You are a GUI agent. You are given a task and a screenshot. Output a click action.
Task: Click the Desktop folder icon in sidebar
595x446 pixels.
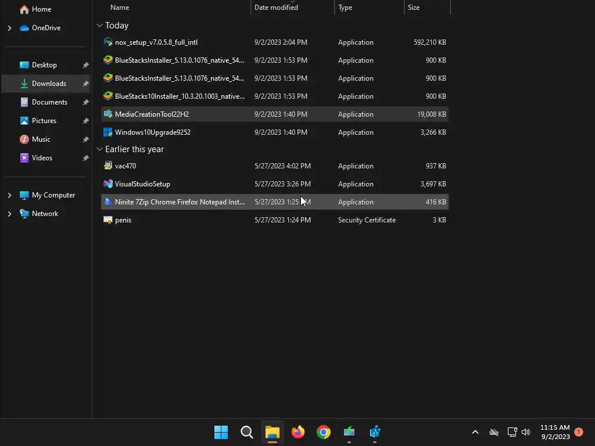[x=24, y=65]
